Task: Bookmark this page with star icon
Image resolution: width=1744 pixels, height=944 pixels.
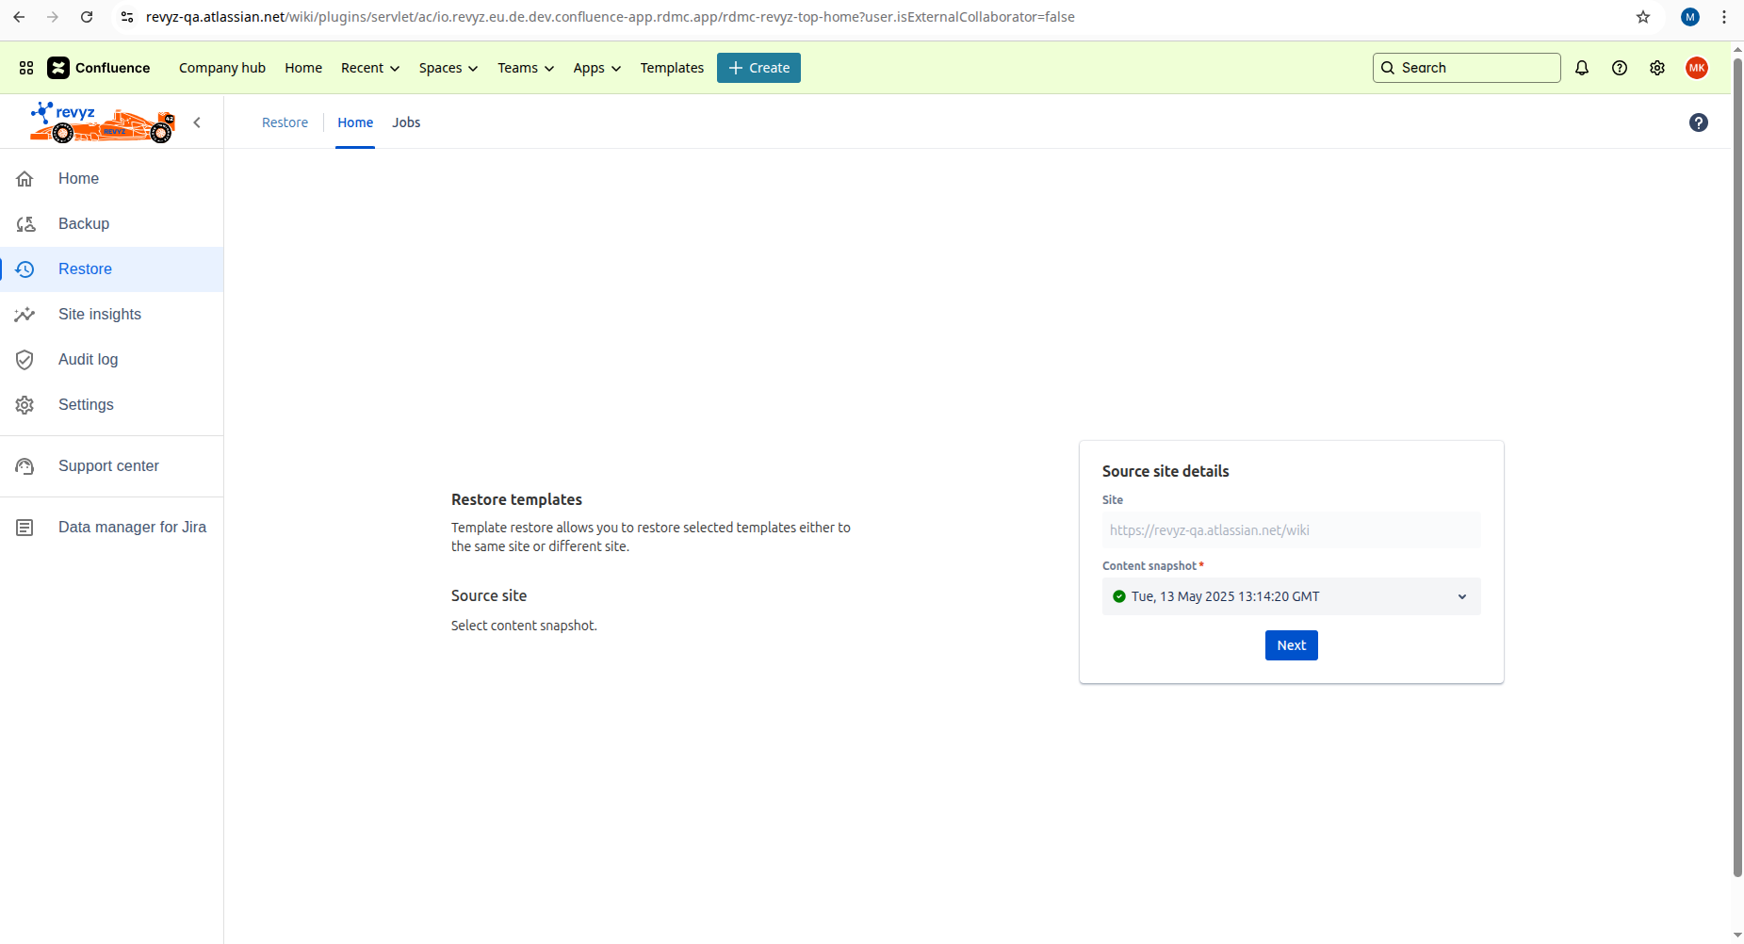Action: point(1643,17)
